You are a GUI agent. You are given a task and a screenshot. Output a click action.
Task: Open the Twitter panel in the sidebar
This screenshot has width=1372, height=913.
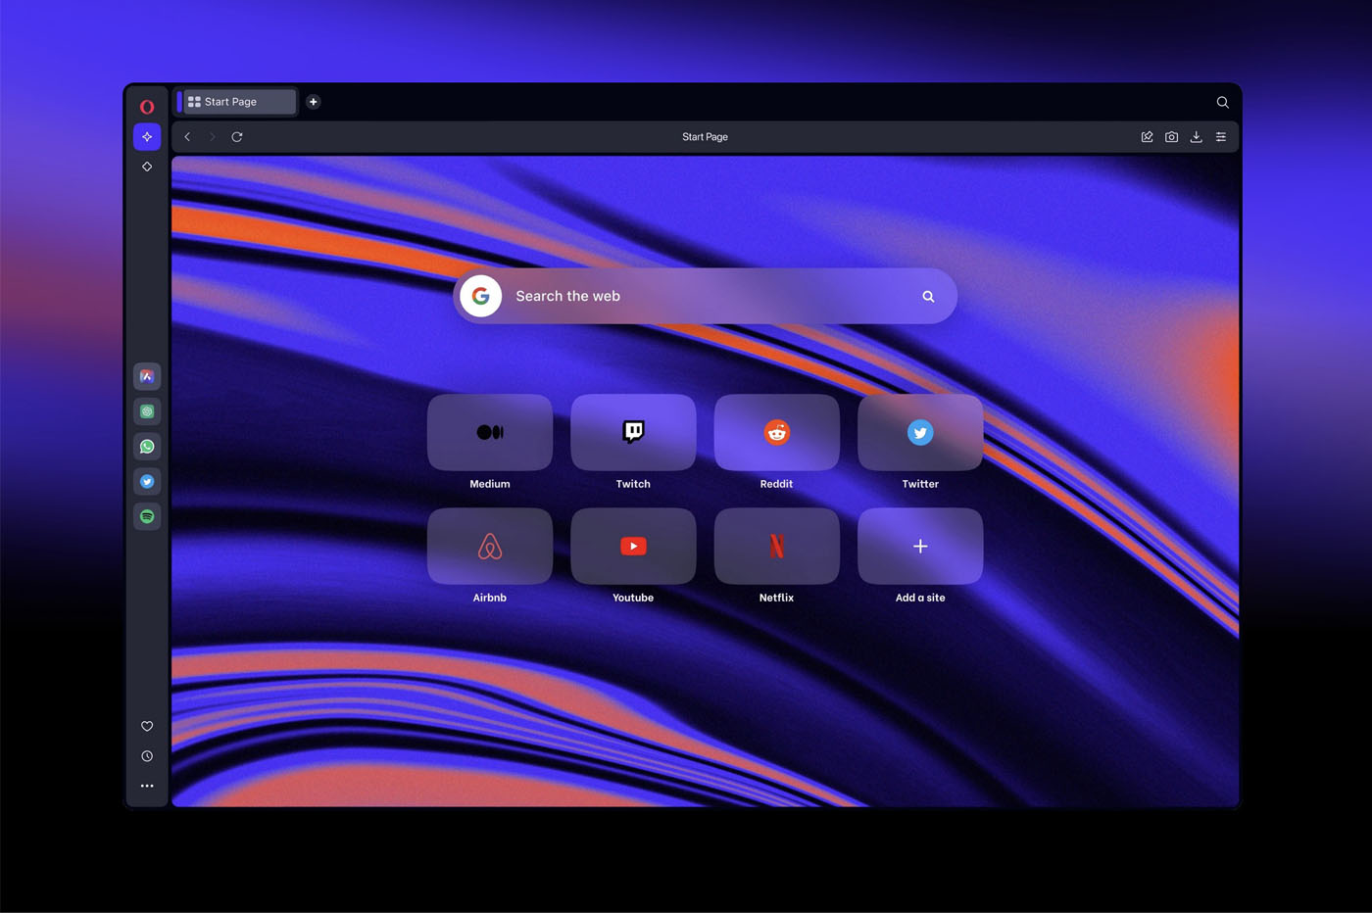pos(147,481)
